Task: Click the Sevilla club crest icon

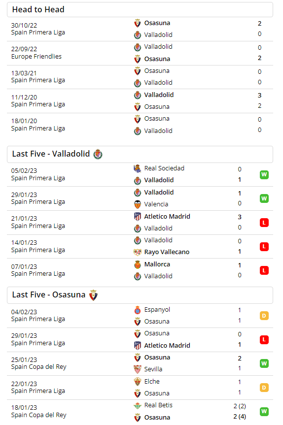Action: (138, 369)
